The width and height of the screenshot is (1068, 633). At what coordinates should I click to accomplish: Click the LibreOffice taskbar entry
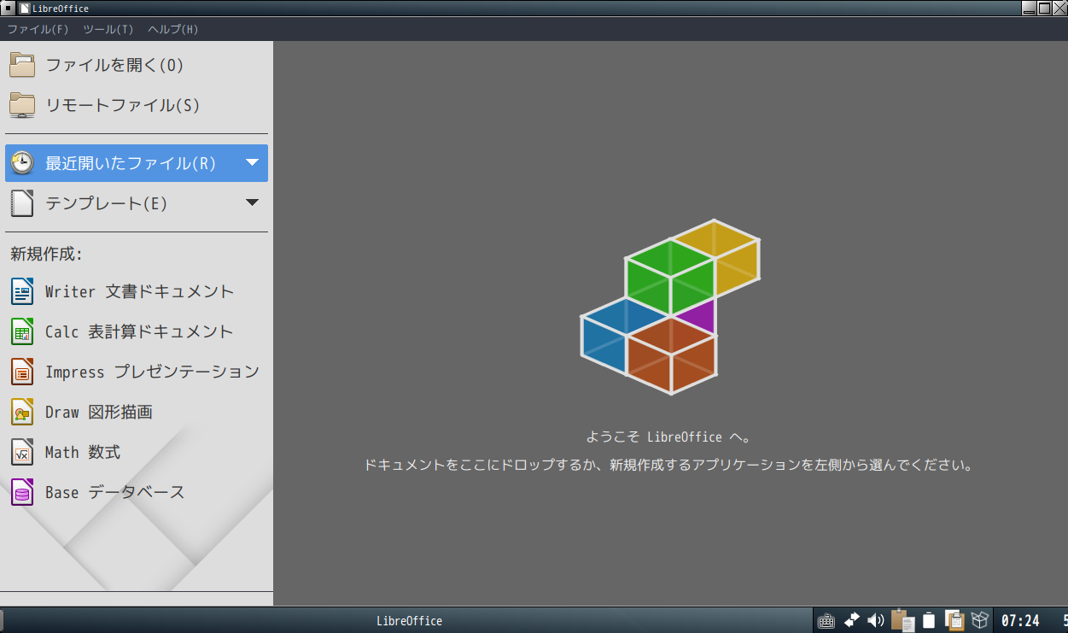click(x=409, y=621)
